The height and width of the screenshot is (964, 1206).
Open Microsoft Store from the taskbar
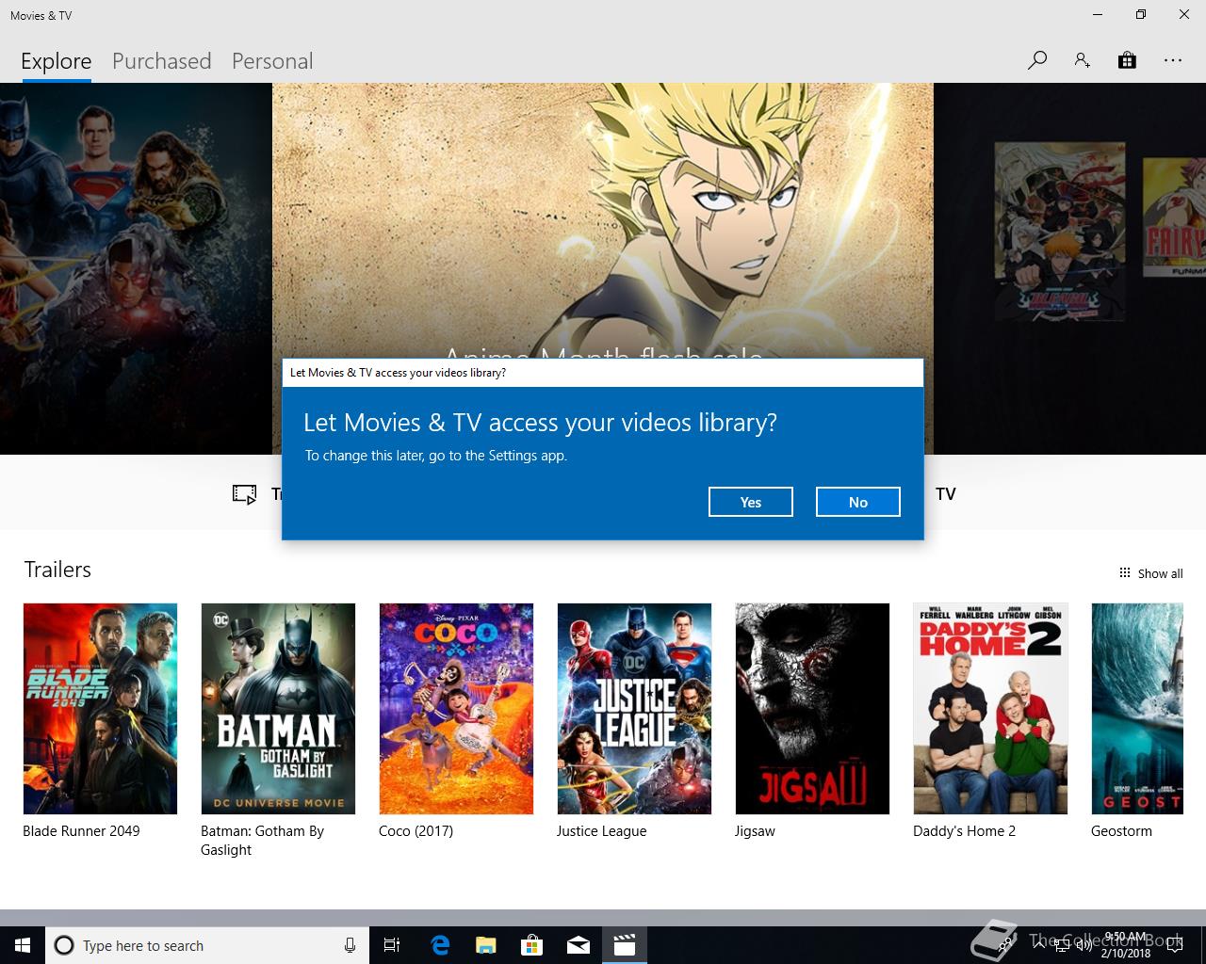[x=531, y=945]
